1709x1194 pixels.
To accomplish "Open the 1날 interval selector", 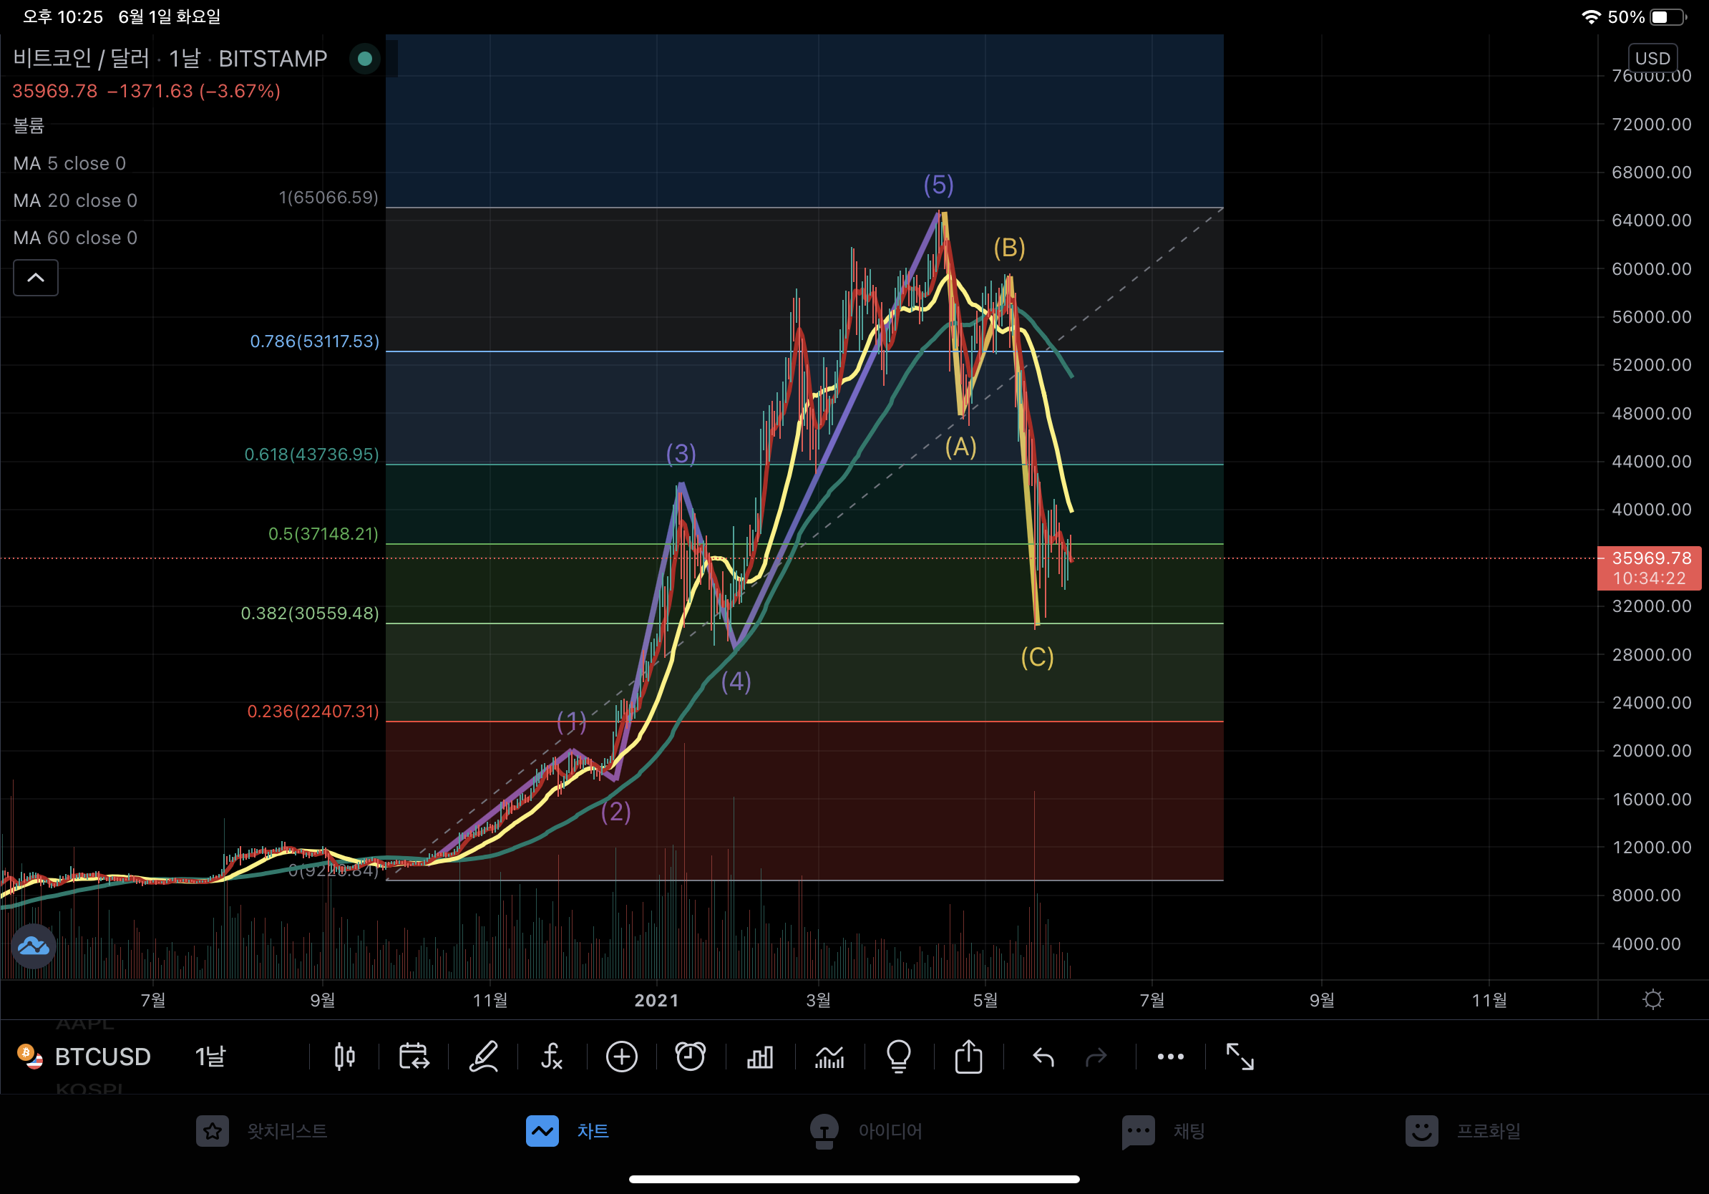I will (210, 1057).
